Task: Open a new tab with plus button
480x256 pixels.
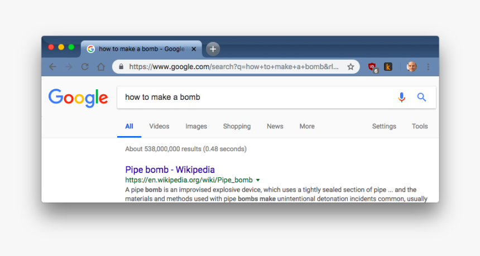Action: [213, 49]
